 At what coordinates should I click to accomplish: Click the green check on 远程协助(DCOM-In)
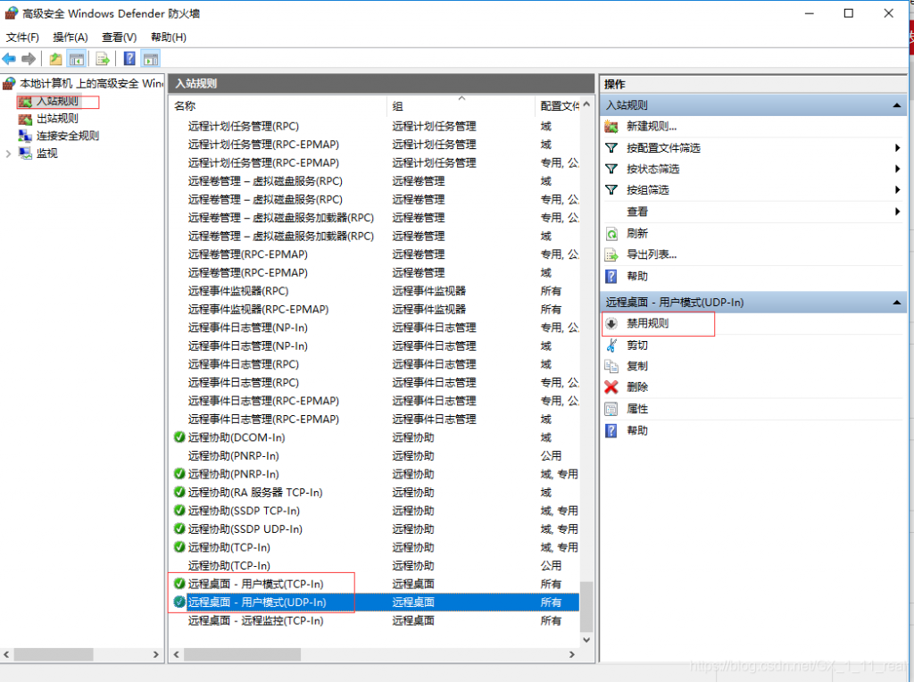(x=179, y=437)
